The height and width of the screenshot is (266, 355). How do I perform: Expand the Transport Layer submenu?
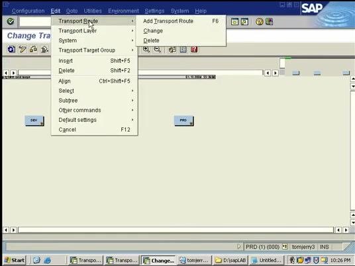[x=95, y=30]
